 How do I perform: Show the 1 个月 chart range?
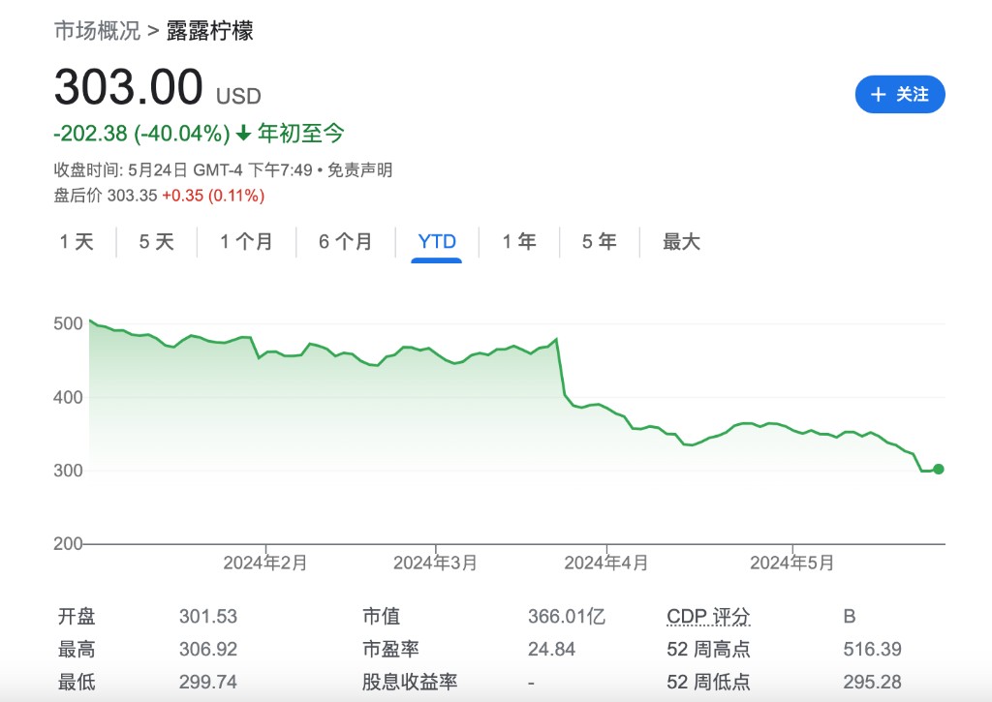click(x=246, y=242)
